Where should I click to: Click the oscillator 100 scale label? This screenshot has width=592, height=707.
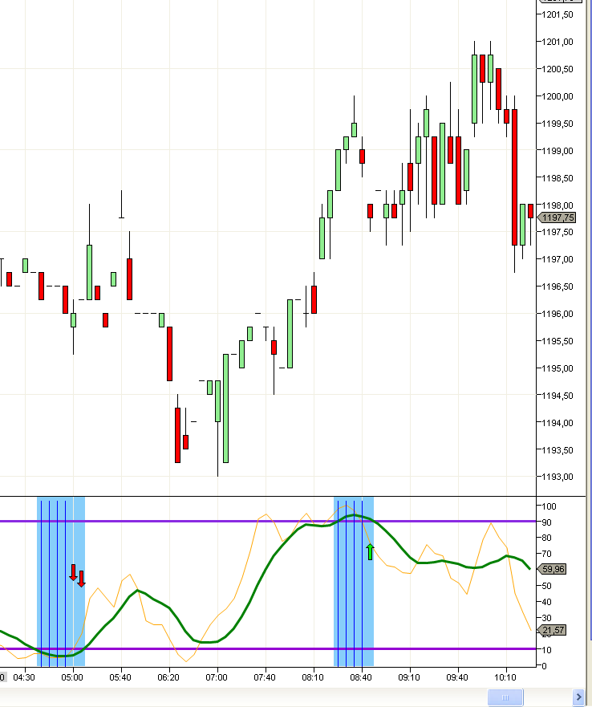tap(549, 506)
